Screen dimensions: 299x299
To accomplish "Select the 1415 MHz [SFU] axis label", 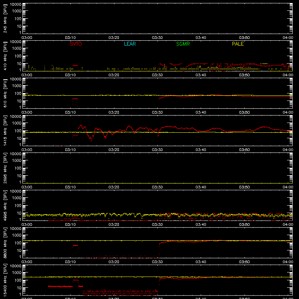I will pyautogui.click(x=5, y=130).
